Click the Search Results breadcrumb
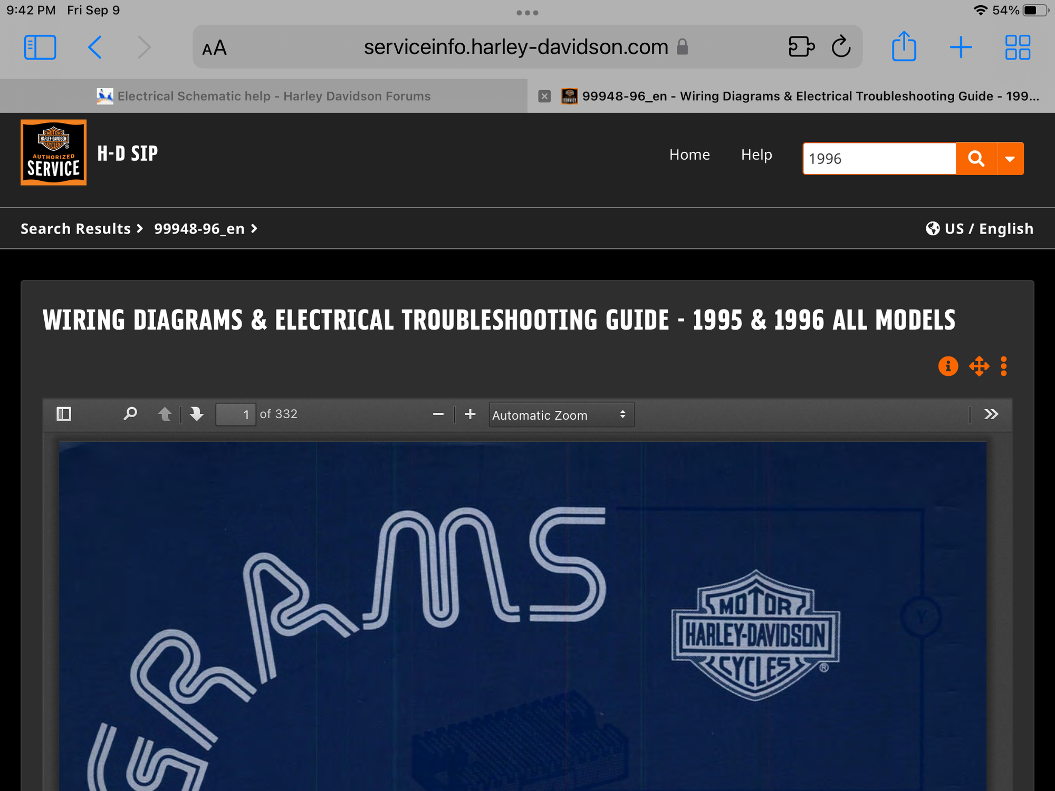Image resolution: width=1055 pixels, height=791 pixels. point(75,228)
